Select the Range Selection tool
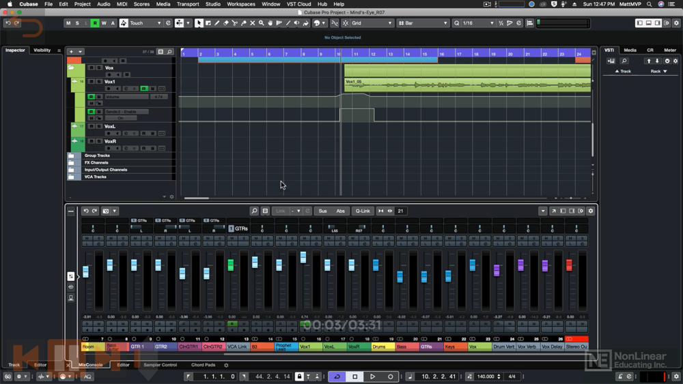Viewport: 683px width, 384px height. [x=208, y=23]
